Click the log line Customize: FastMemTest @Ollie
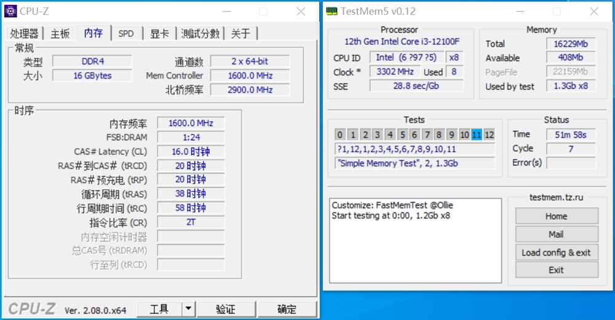The image size is (615, 320). [x=392, y=205]
